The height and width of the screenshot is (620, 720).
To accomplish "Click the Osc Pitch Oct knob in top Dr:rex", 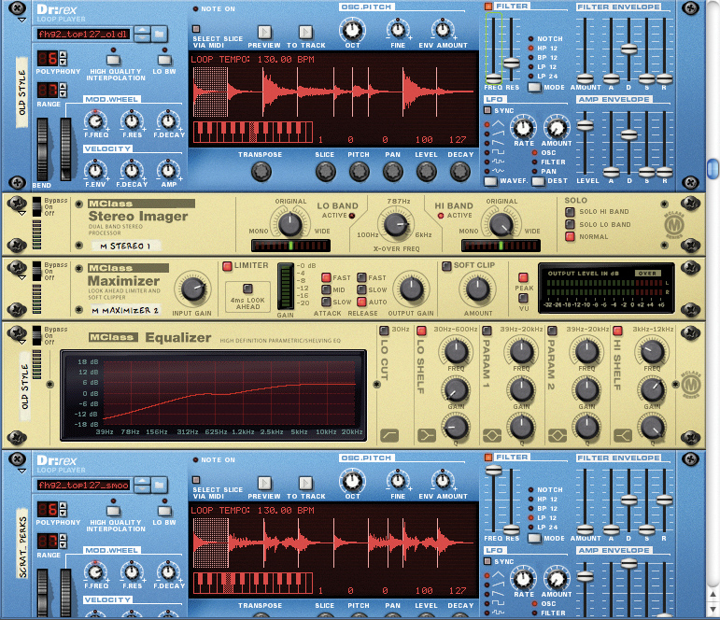I will [x=352, y=30].
